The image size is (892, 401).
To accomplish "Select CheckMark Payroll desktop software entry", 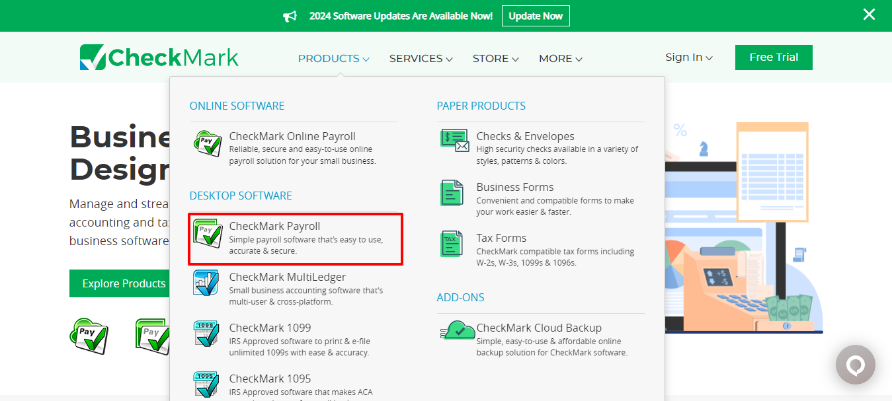I will coord(296,238).
